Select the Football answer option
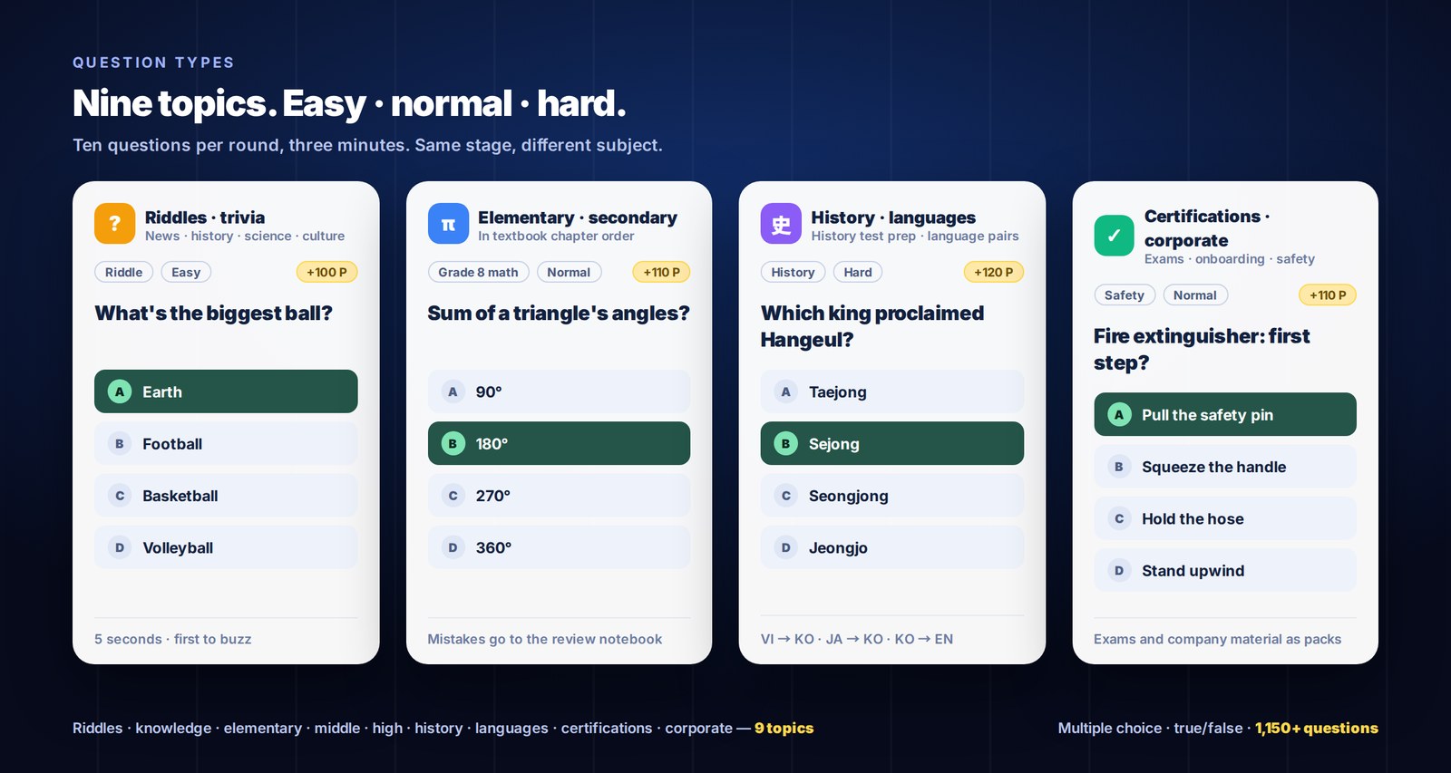 point(226,444)
